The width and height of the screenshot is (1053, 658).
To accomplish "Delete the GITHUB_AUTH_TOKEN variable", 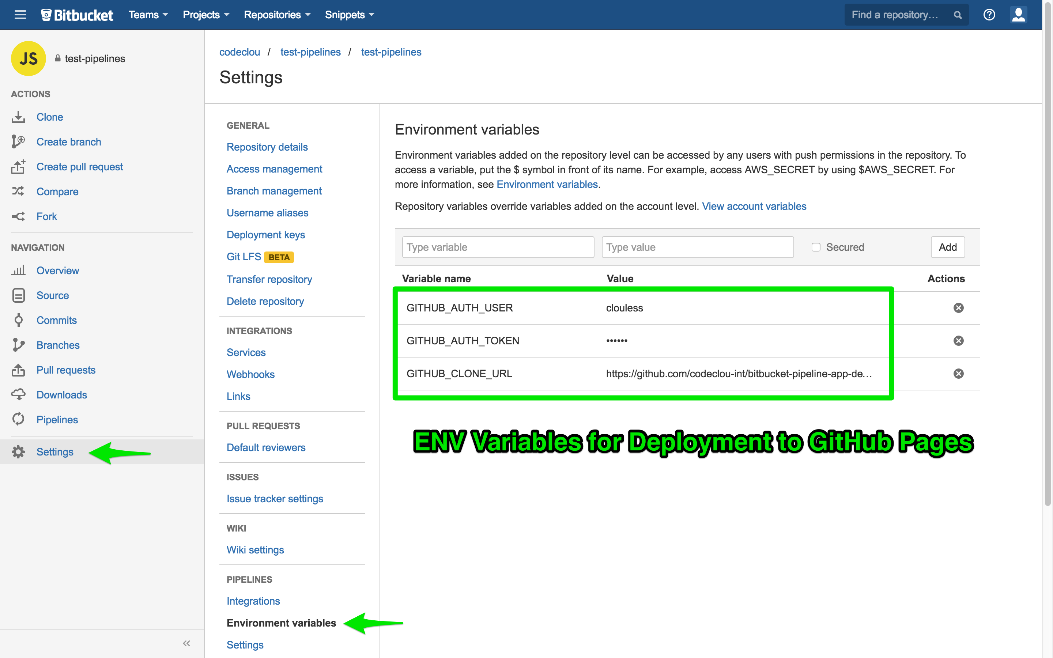I will pos(958,340).
